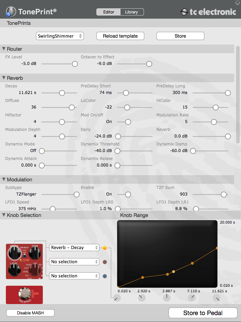This screenshot has height=322, width=241.
Task: Click the vertical scrollbar of parameter list
Action: point(238,94)
